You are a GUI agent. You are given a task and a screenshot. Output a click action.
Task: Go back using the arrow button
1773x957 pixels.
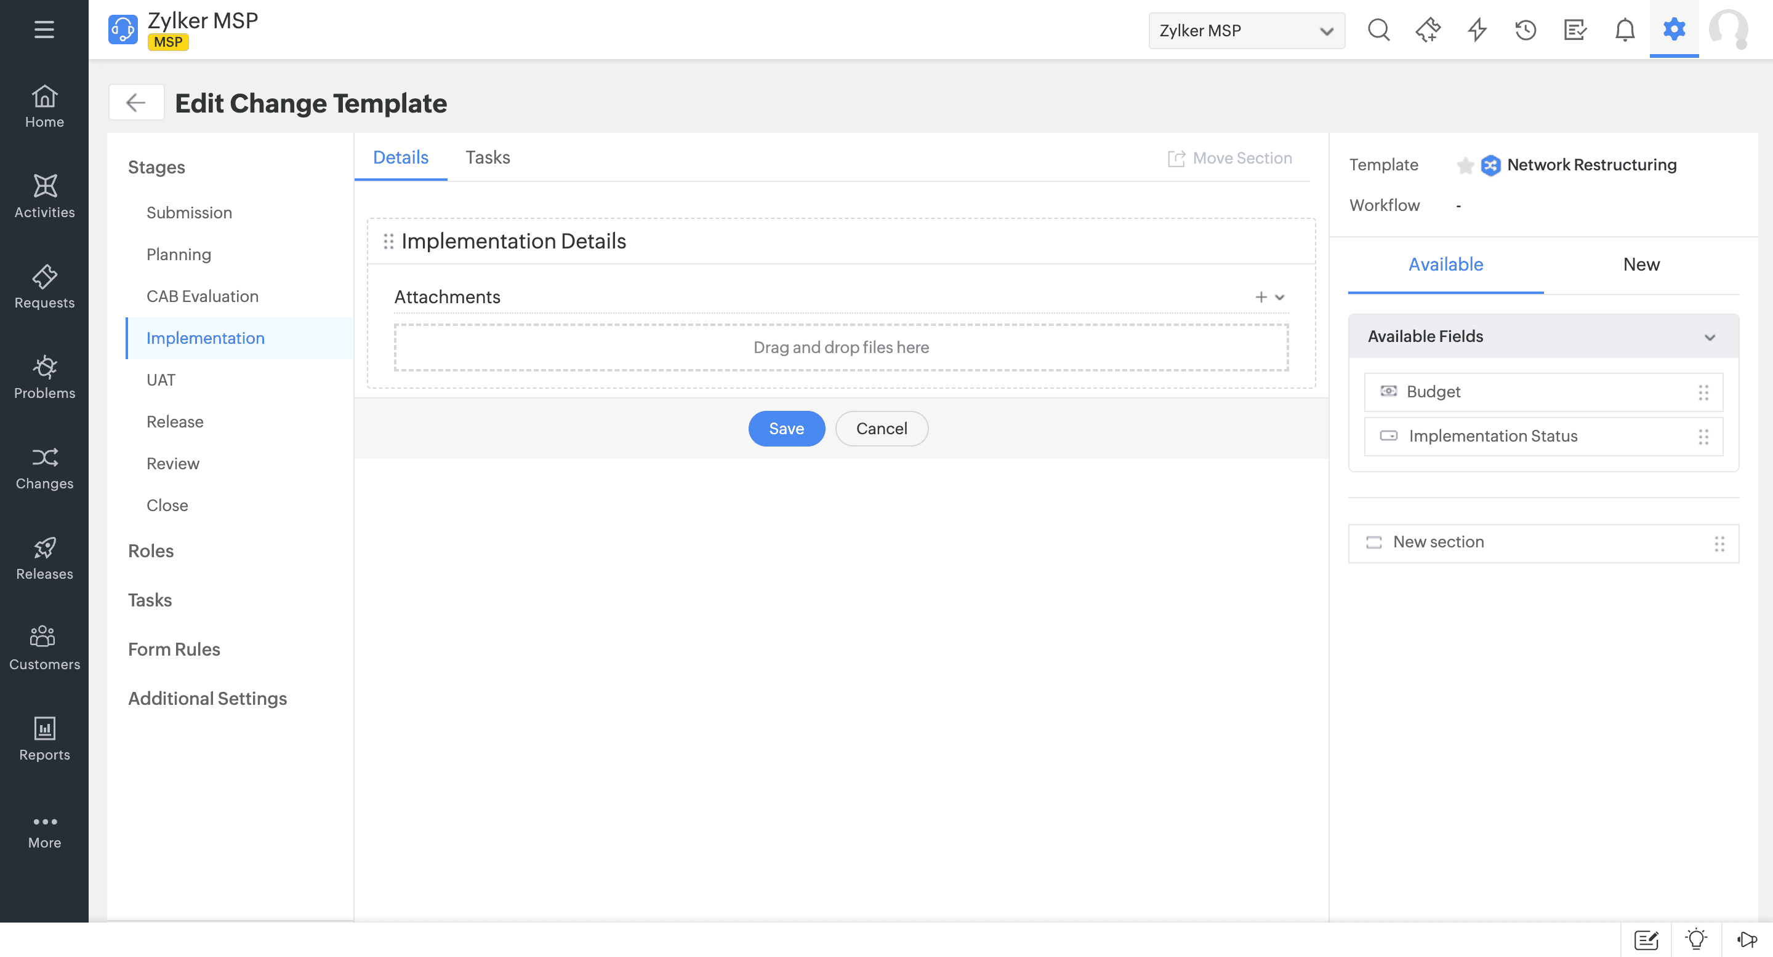[135, 103]
